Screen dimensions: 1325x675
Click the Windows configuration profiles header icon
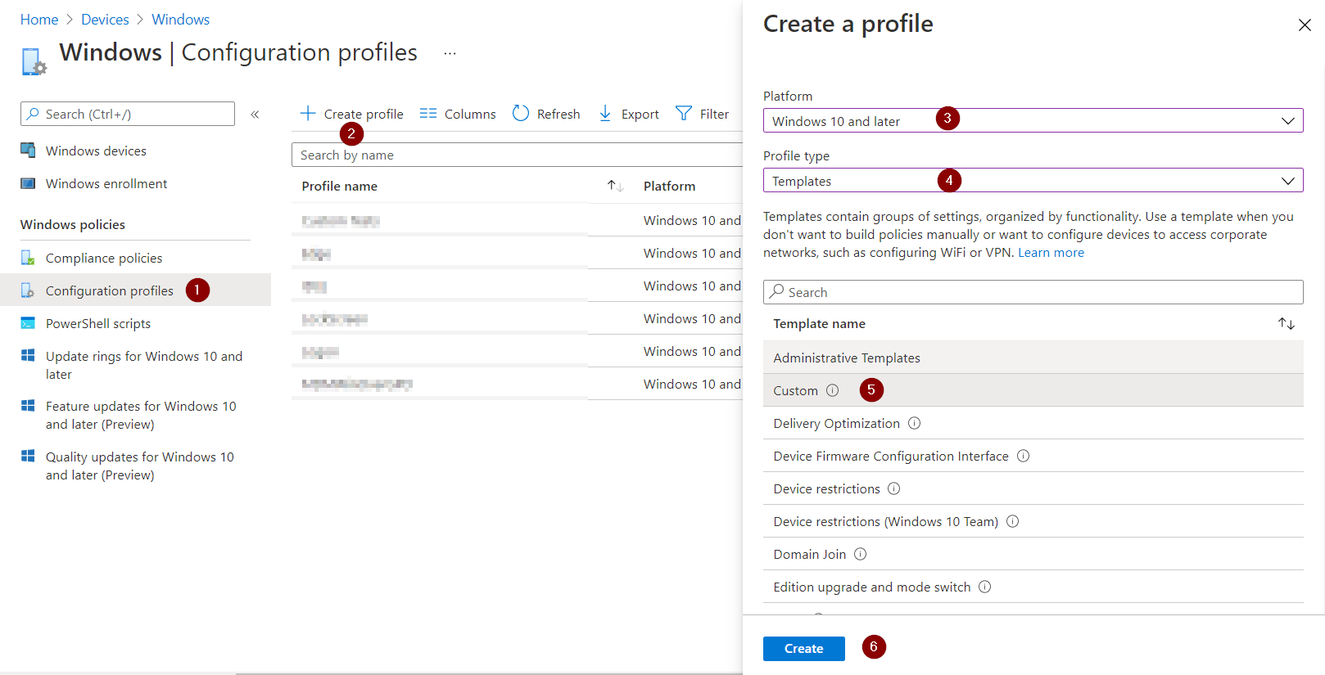(34, 61)
